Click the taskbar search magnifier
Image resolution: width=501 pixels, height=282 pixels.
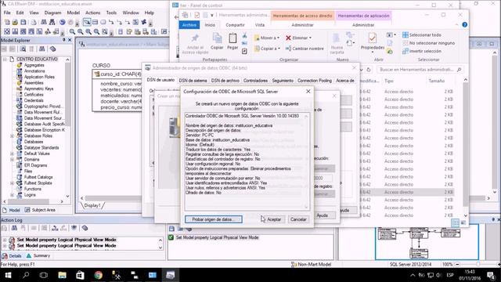26,275
